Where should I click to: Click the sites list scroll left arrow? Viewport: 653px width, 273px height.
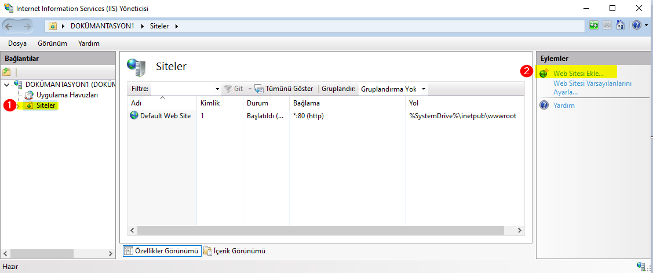[x=133, y=230]
